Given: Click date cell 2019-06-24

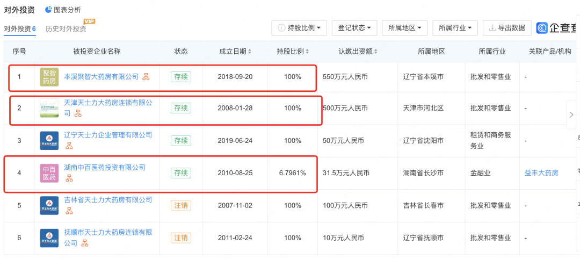Looking at the screenshot, I should (x=235, y=141).
